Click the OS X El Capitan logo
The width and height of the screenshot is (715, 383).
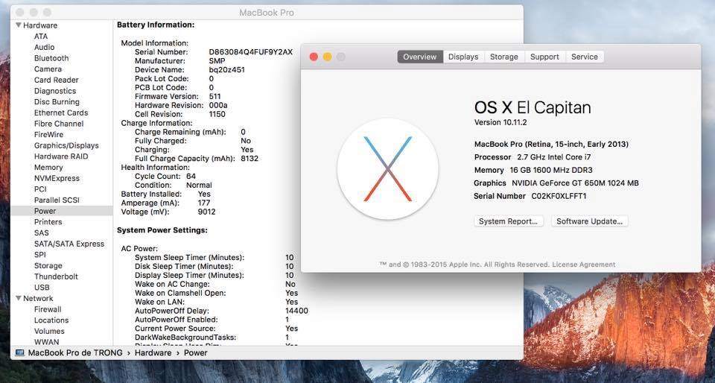tap(387, 169)
